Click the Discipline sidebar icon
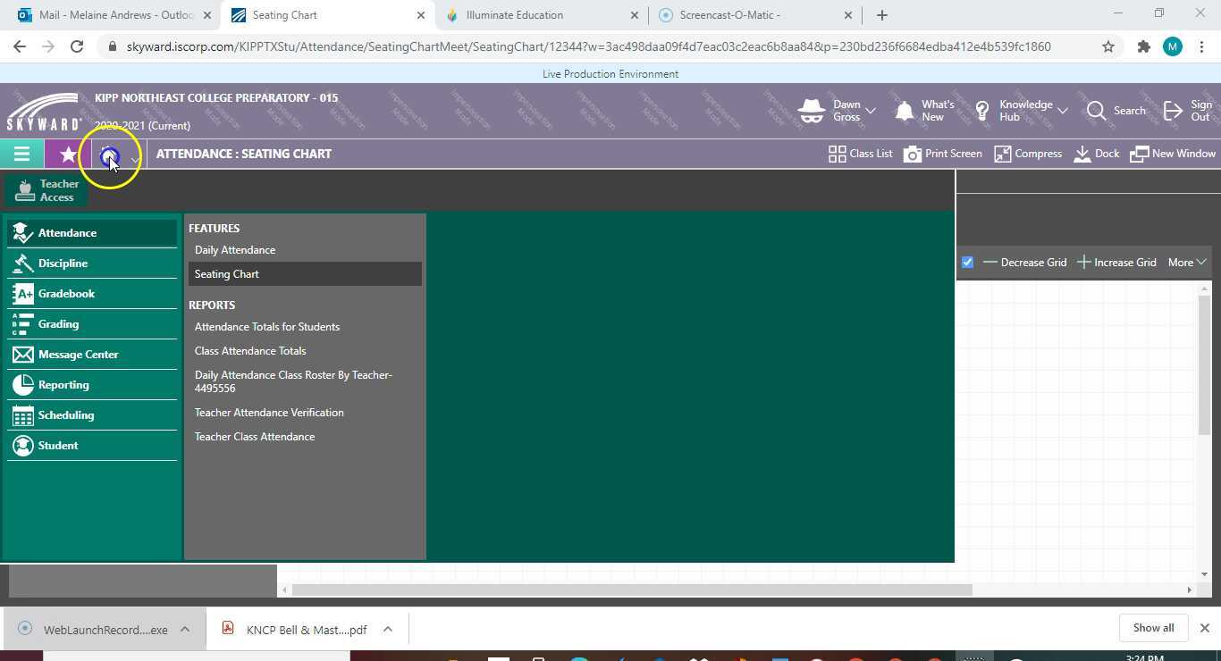1221x661 pixels. pos(22,263)
